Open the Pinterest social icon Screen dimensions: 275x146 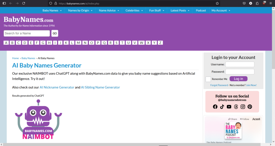[x=250, y=107]
